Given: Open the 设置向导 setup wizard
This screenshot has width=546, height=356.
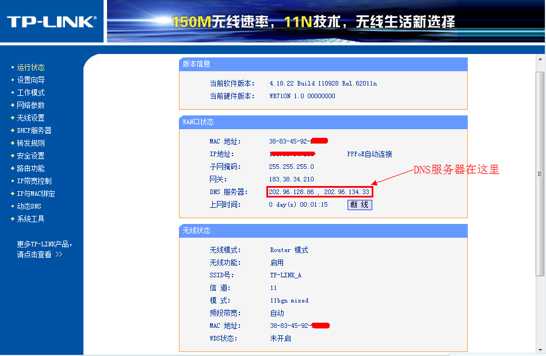Looking at the screenshot, I should [x=32, y=80].
